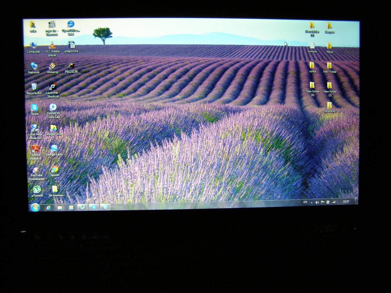The image size is (391, 293).
Task: Launch the mpc-hc Shortcut icon
Action: coord(52,25)
